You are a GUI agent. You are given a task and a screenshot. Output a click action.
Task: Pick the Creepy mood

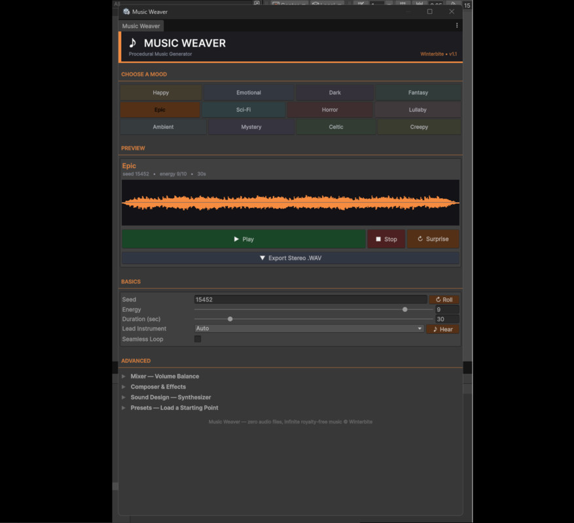pos(419,127)
